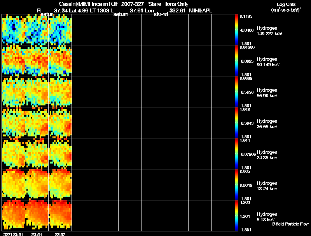Screen dimensions: 311x236
Task: Open the Hydrogen 90-149 keV panel at 23:54
Action: click(37, 61)
